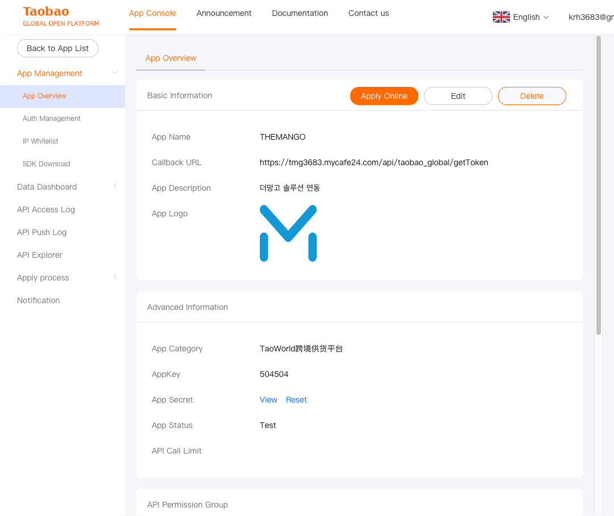This screenshot has height=516, width=614.
Task: Open Notification in the sidebar
Action: (x=39, y=300)
